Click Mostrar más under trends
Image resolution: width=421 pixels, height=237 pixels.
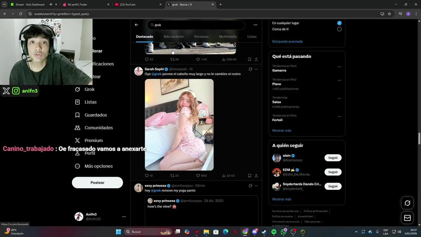[282, 131]
